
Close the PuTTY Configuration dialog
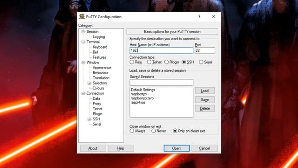tap(214, 17)
